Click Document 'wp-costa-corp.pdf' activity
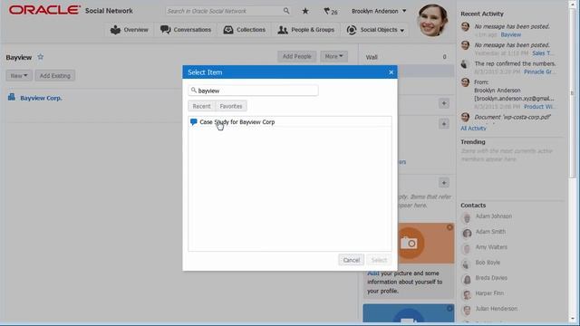Image resolution: width=580 pixels, height=326 pixels. pyautogui.click(x=513, y=117)
